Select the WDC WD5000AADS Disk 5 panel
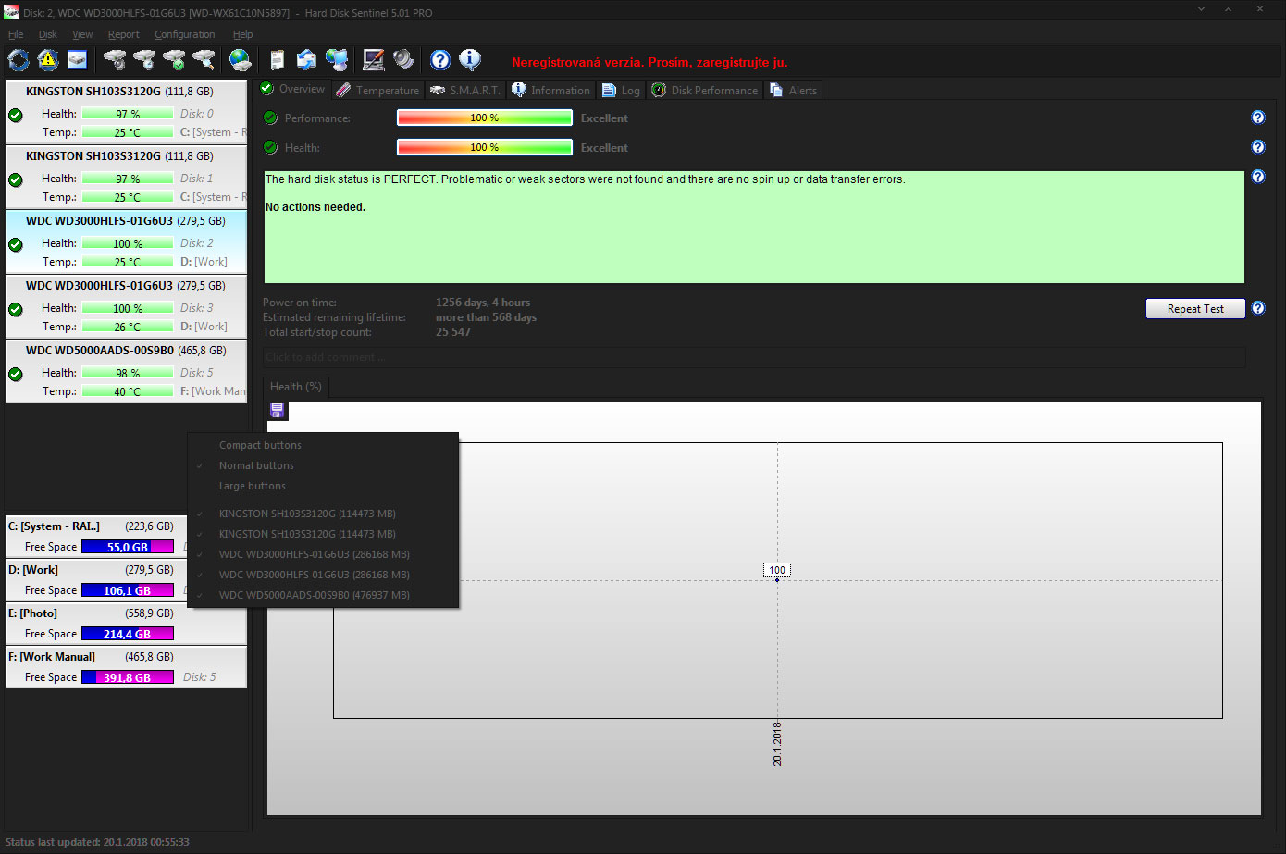The image size is (1286, 854). click(126, 371)
